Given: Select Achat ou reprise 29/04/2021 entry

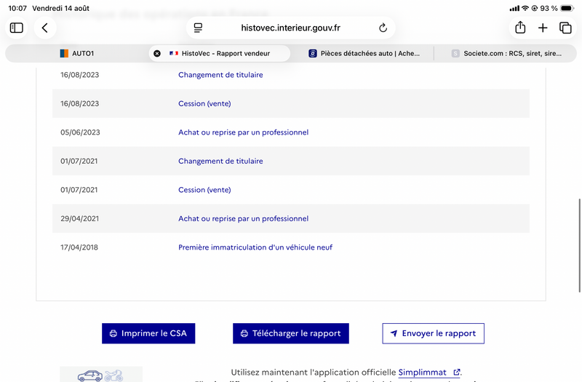Looking at the screenshot, I should click(x=243, y=219).
